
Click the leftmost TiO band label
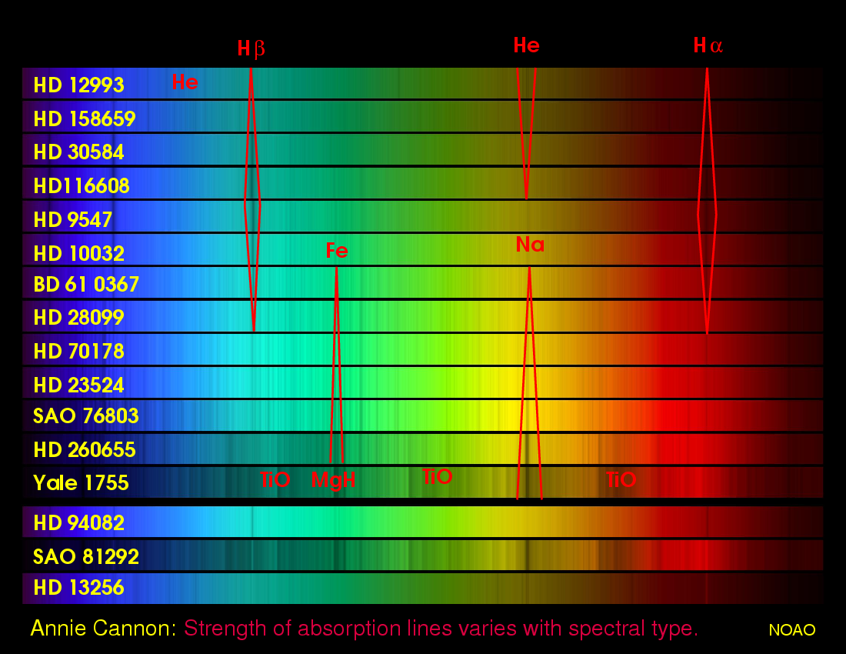point(275,479)
